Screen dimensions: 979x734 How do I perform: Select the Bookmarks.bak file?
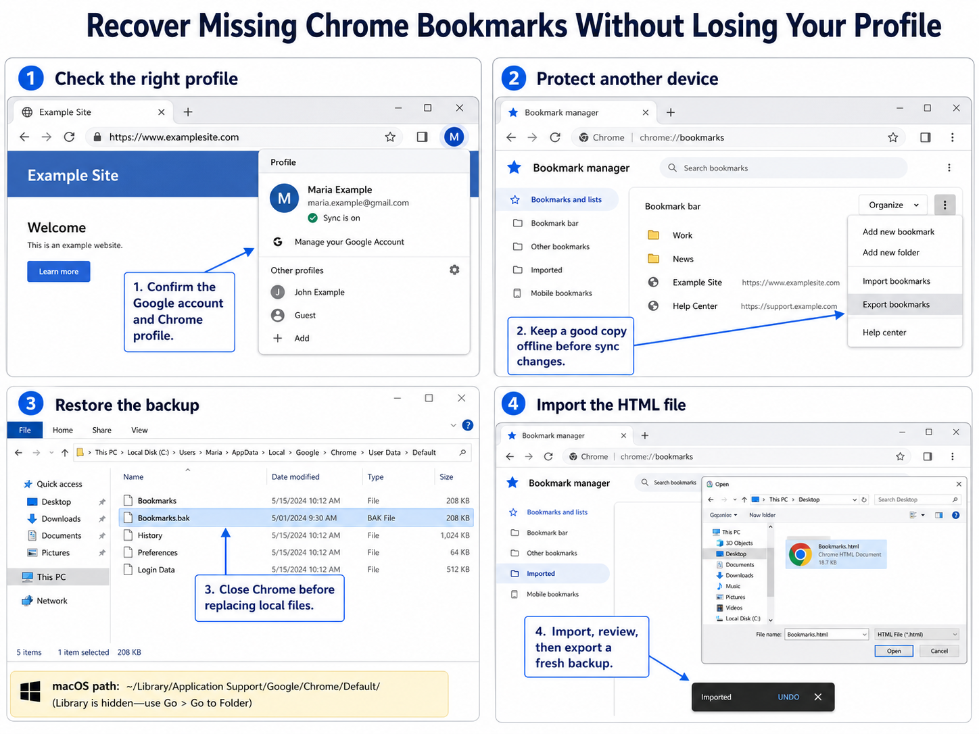(296, 518)
